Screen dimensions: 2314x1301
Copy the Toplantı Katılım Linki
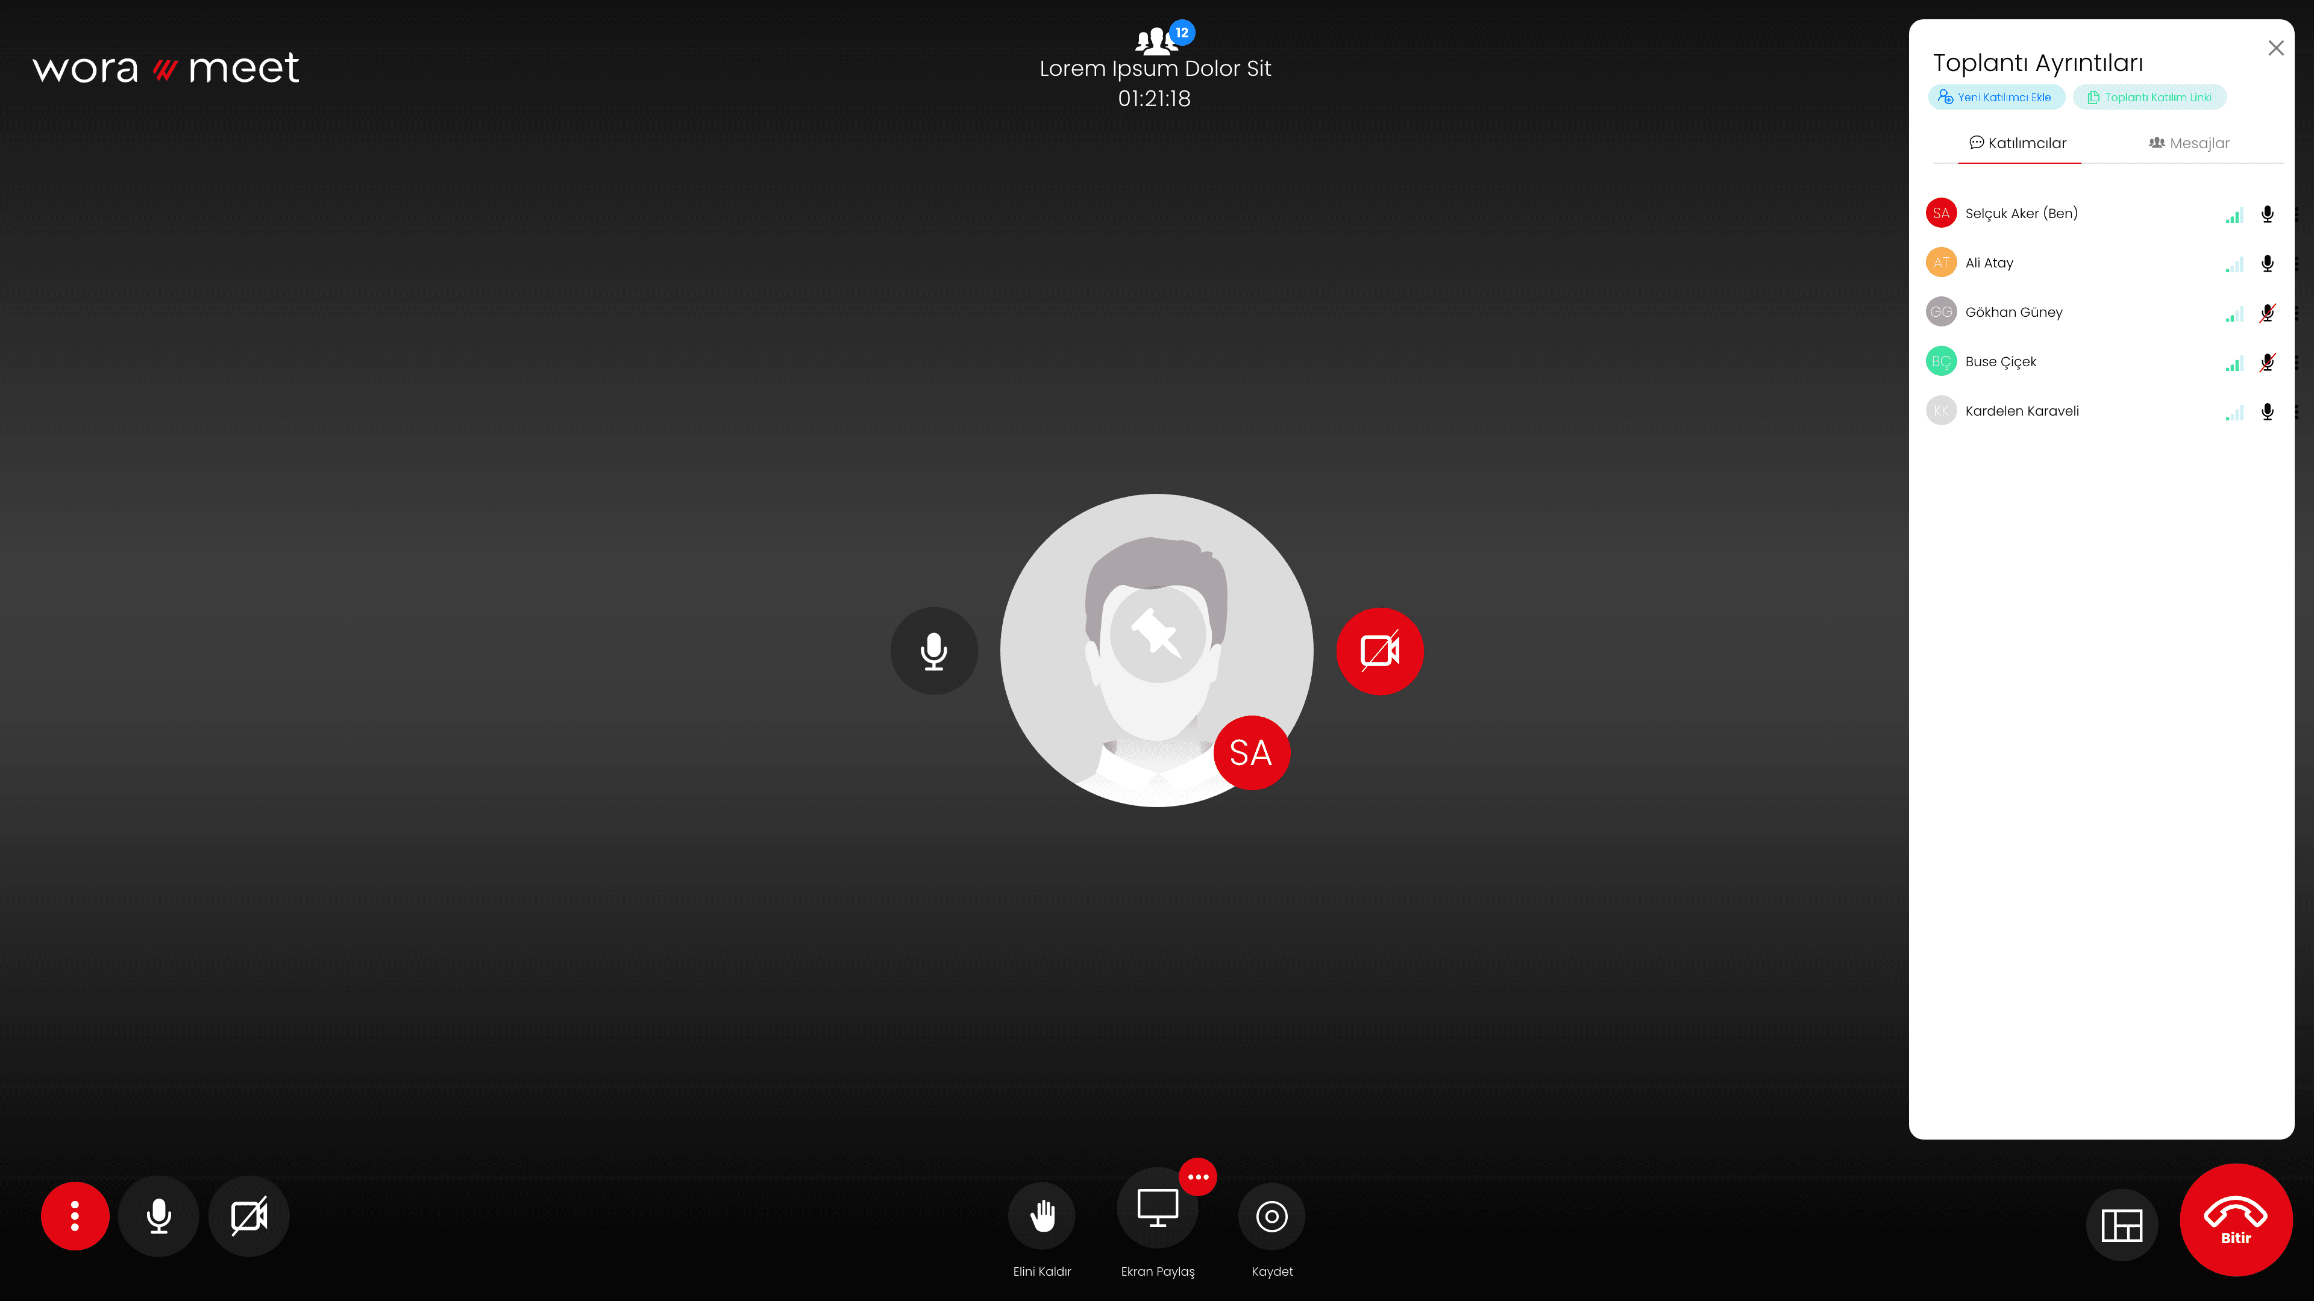click(x=2149, y=97)
